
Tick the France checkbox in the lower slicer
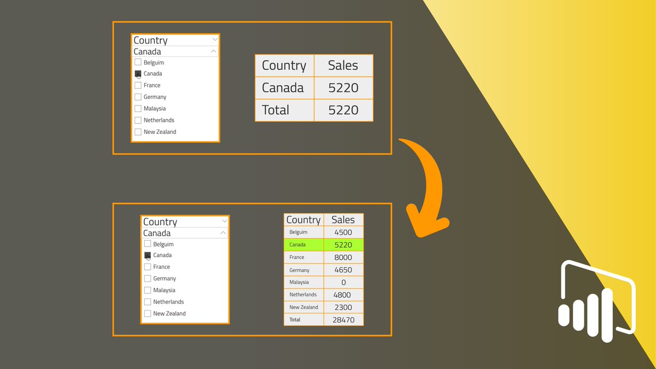[148, 267]
